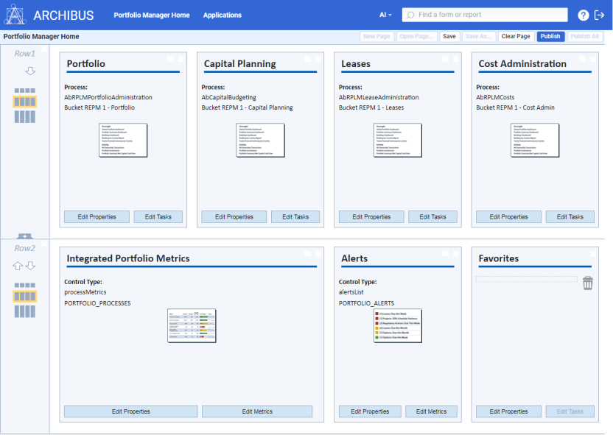Click the Favorites trash can icon
This screenshot has width=613, height=435.
pos(587,283)
